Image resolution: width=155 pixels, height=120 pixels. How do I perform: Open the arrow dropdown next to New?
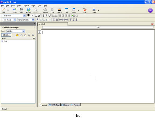[8, 10]
